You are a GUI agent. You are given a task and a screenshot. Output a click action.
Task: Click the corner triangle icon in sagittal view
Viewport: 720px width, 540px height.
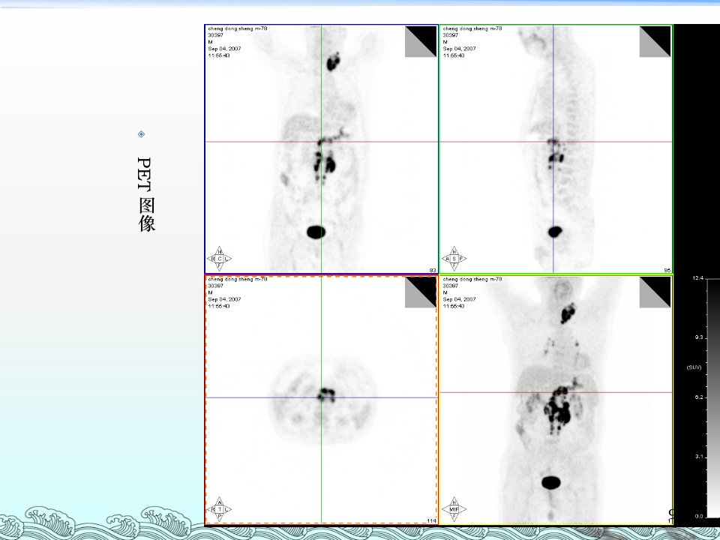[x=655, y=42]
